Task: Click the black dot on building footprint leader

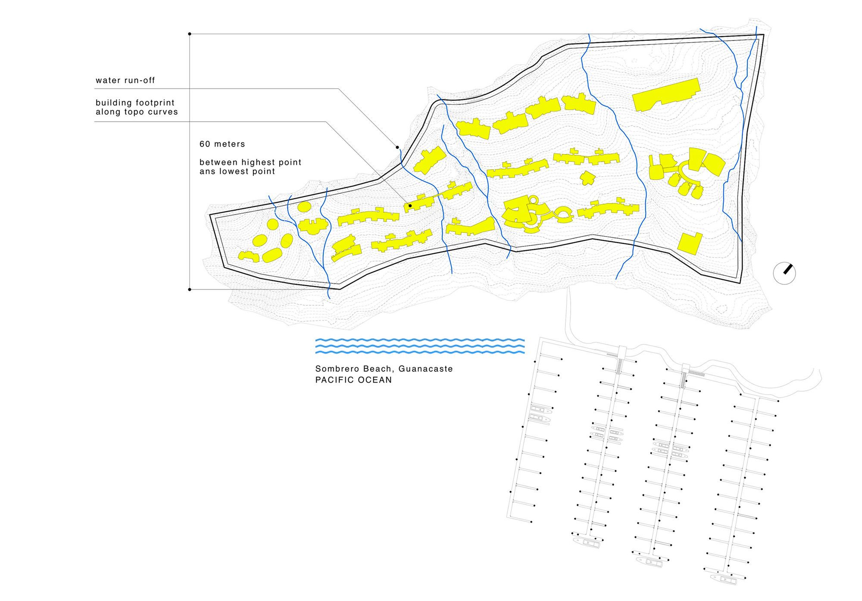Action: click(x=410, y=206)
